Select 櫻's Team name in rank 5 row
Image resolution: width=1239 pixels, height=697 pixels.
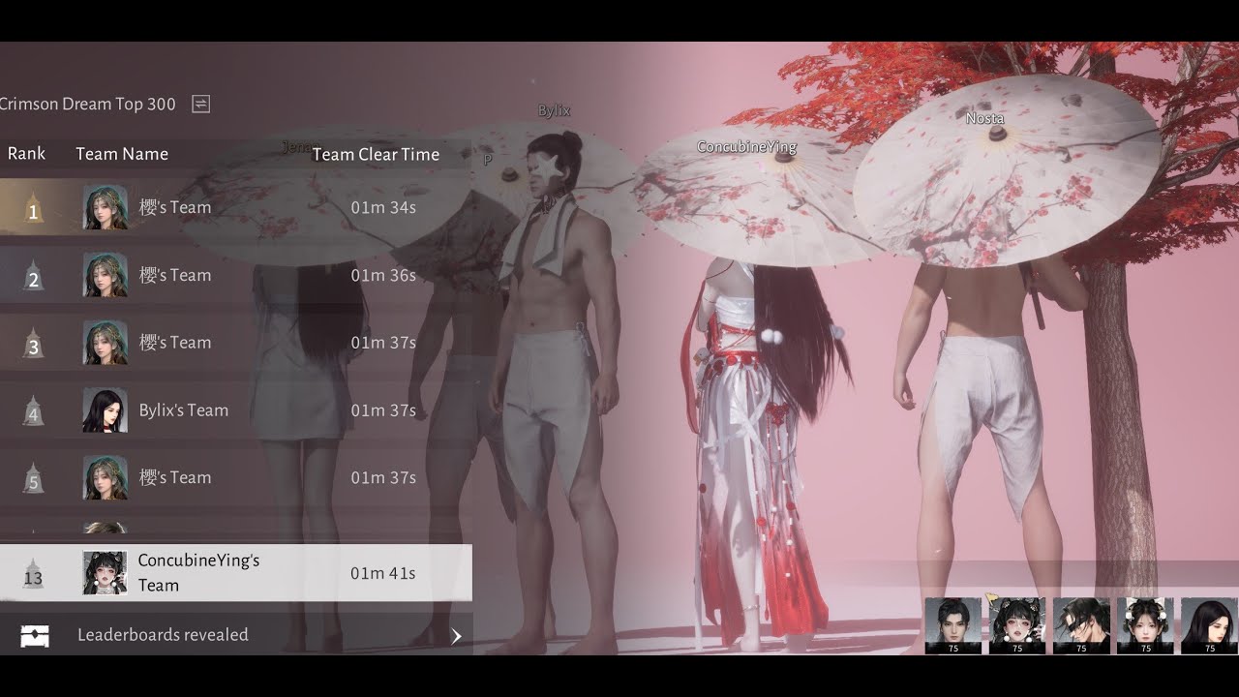click(175, 478)
